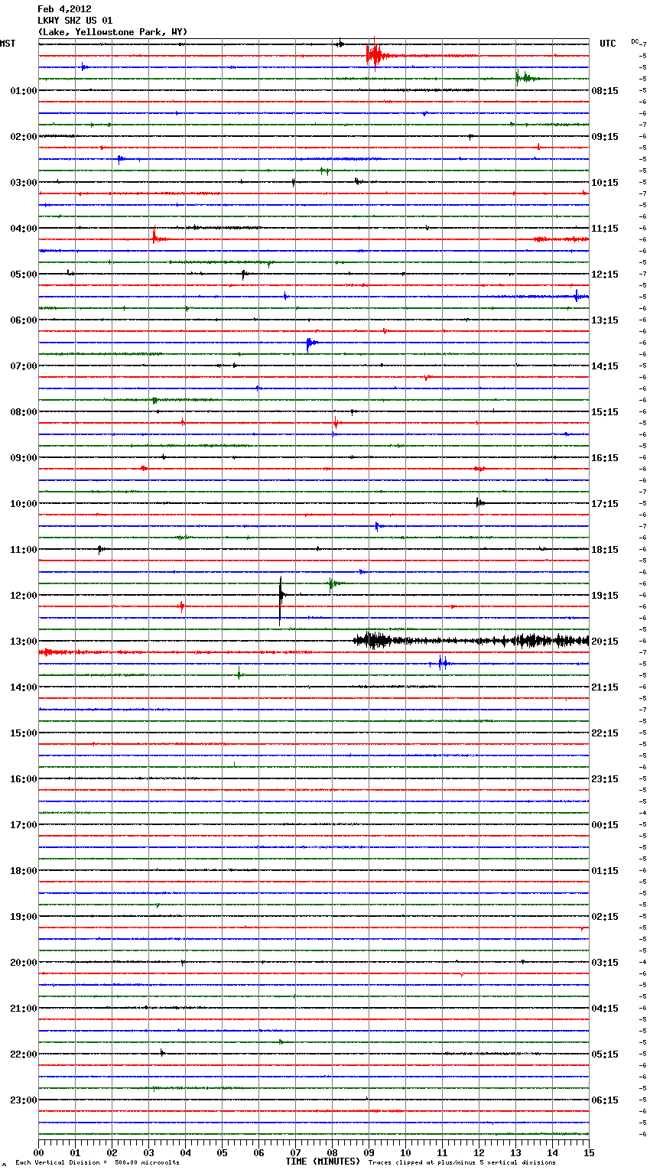Screen dimensions: 650x1173
Task: Click the 11:15 UTC time label
Action: (605, 228)
